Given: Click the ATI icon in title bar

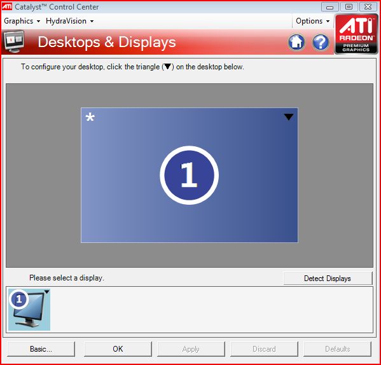Looking at the screenshot, I should coord(7,6).
